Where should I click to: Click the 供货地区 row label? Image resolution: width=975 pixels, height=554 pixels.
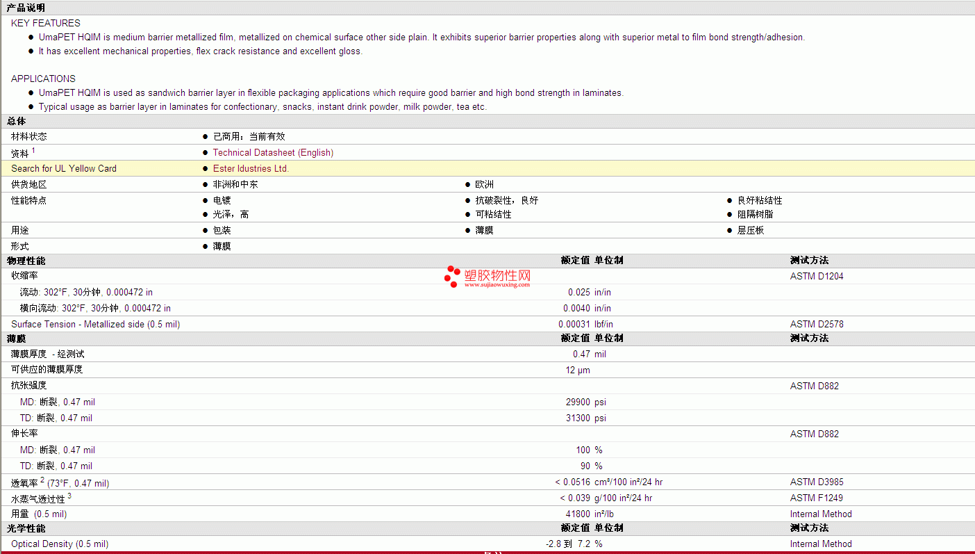tap(29, 185)
